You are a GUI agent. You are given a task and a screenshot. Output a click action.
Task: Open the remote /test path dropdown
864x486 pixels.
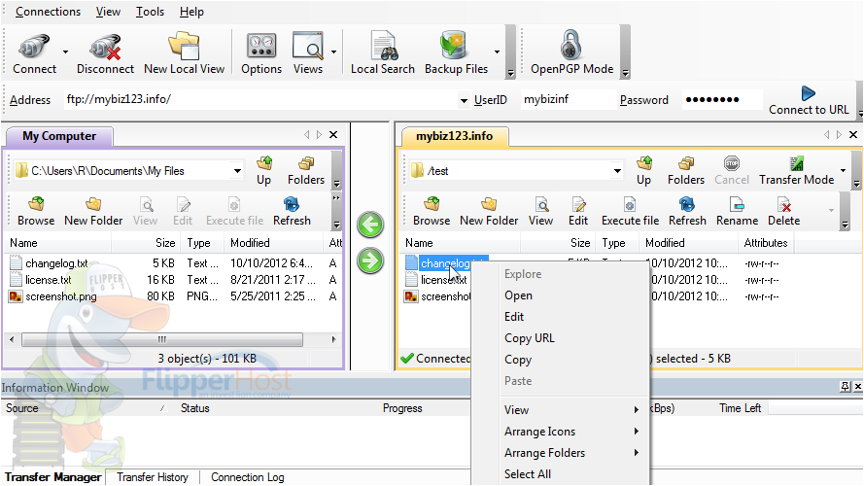pos(617,171)
